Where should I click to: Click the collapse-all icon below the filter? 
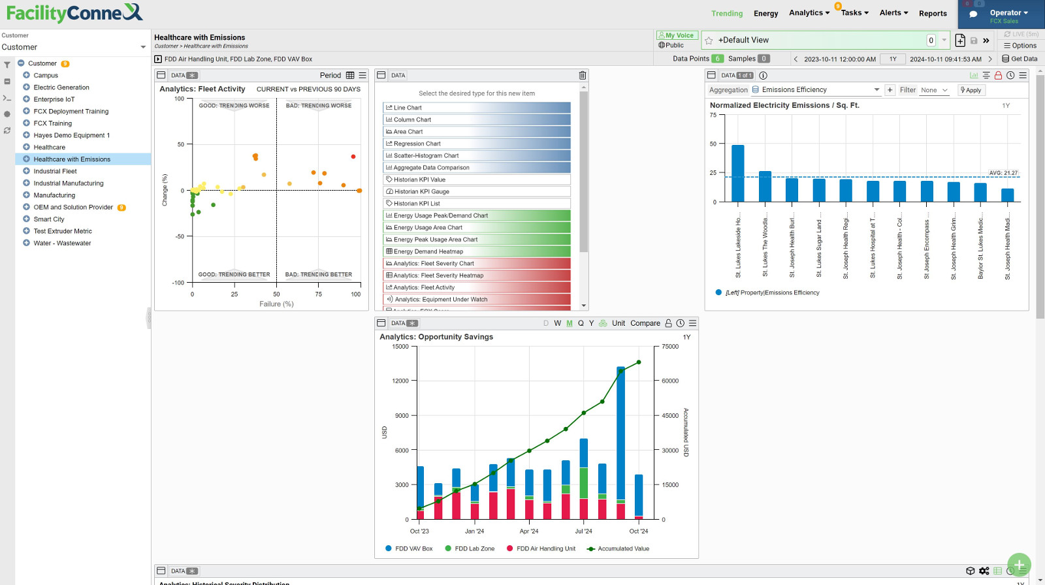pos(7,82)
